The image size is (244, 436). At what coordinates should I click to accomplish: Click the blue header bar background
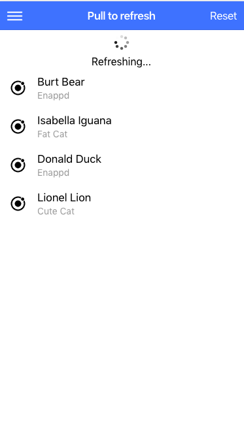coord(181,16)
